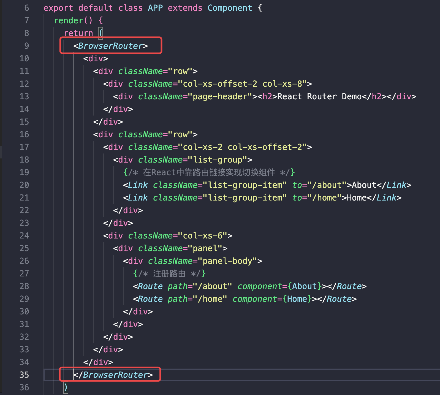Click the comment '注册路由'
Image resolution: width=440 pixels, height=395 pixels.
(x=169, y=274)
